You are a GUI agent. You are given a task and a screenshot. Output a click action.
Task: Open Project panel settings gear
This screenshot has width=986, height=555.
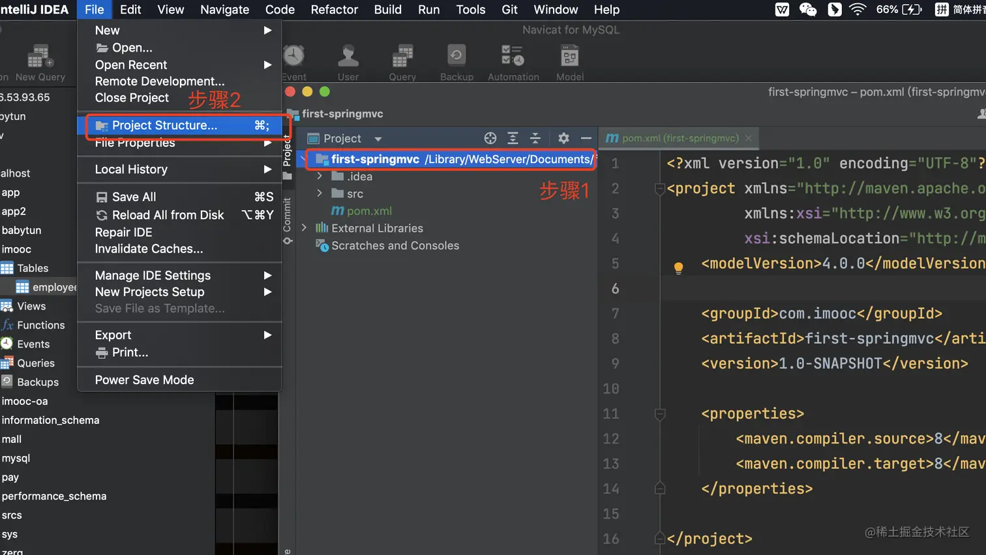[x=563, y=138]
